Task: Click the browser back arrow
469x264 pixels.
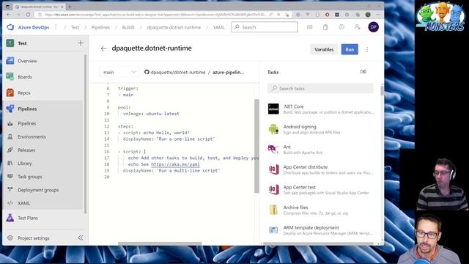Action: 8,15
